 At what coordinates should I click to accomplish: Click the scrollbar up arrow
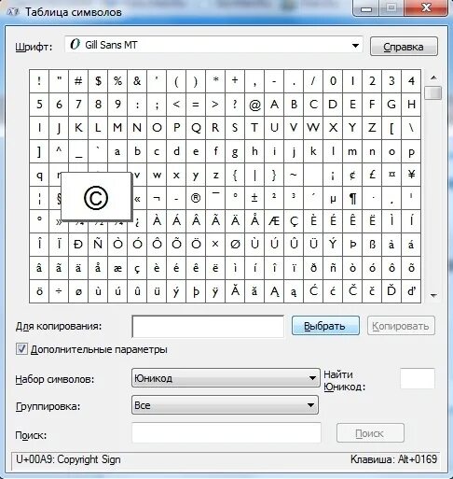coord(433,77)
